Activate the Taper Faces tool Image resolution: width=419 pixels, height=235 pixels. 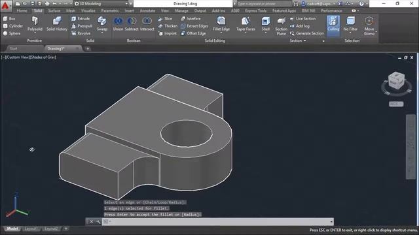pyautogui.click(x=246, y=23)
